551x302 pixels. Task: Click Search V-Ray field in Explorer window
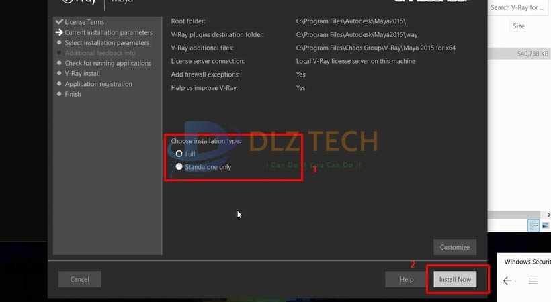click(x=517, y=7)
